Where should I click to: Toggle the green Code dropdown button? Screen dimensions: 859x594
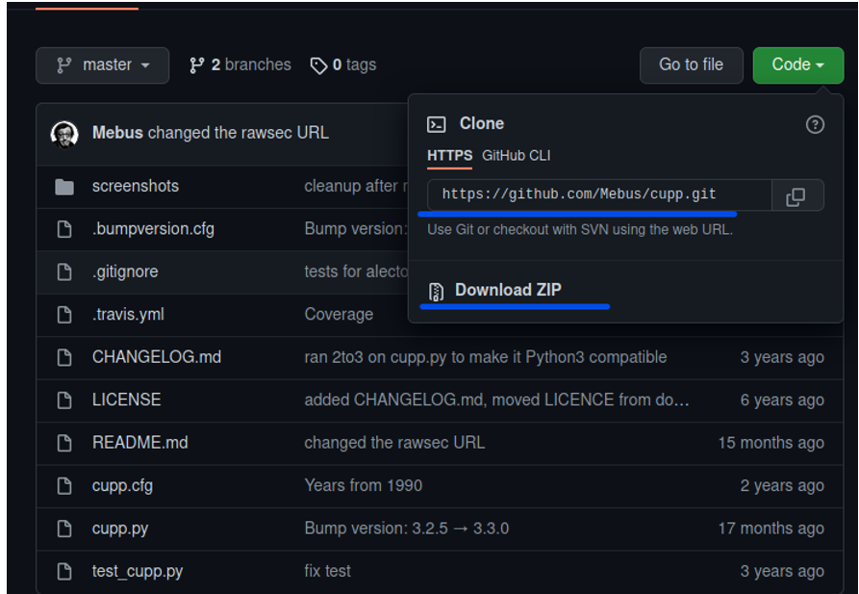[797, 65]
